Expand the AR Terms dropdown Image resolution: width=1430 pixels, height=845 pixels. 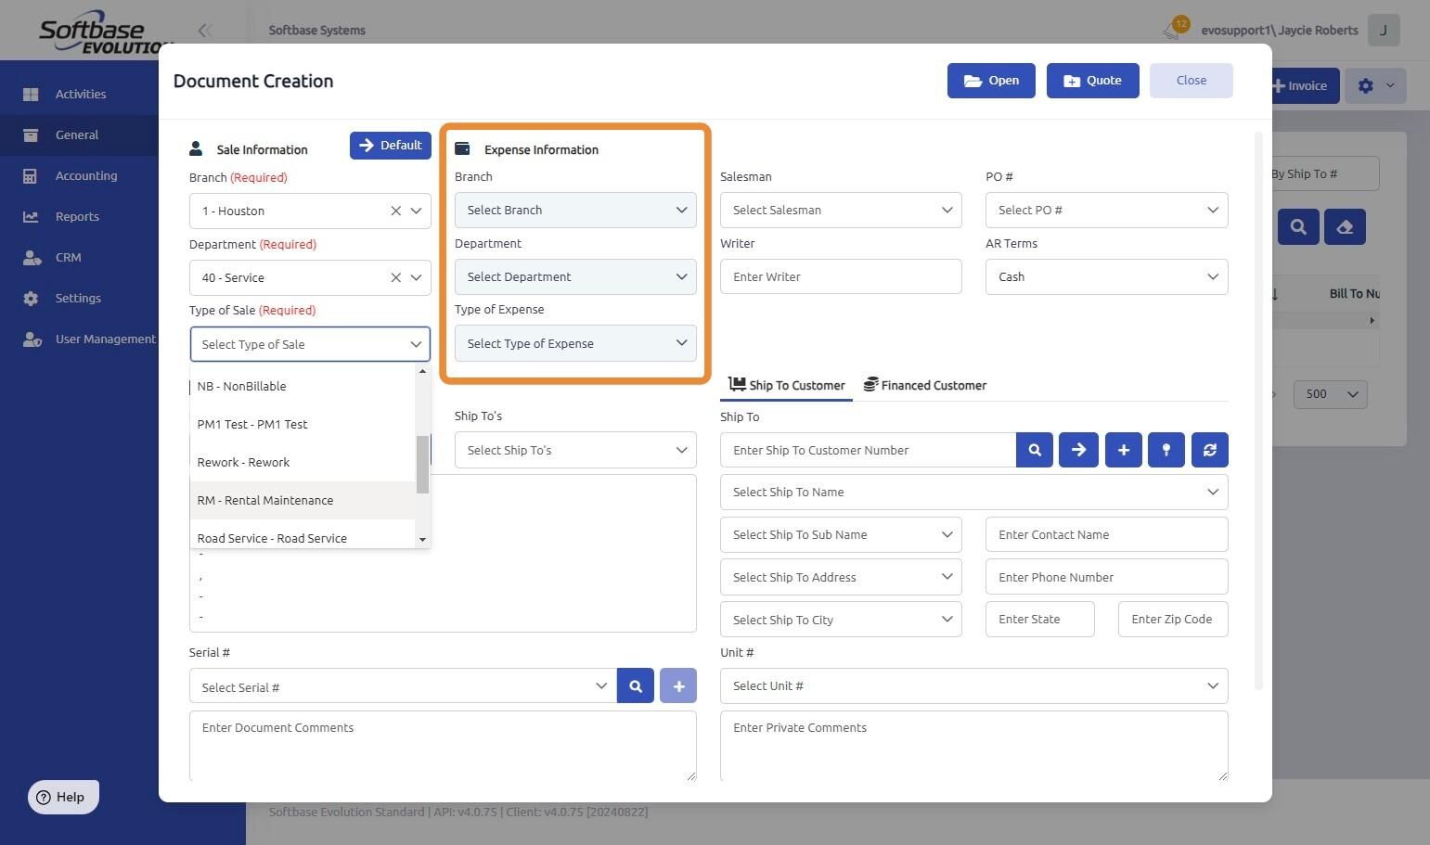click(1106, 277)
